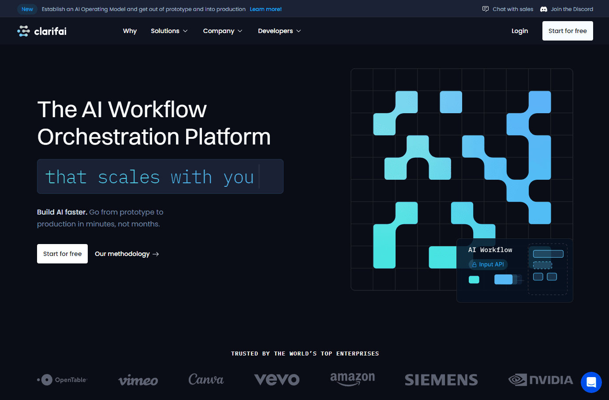Open the Solutions menu
The height and width of the screenshot is (400, 609).
169,31
